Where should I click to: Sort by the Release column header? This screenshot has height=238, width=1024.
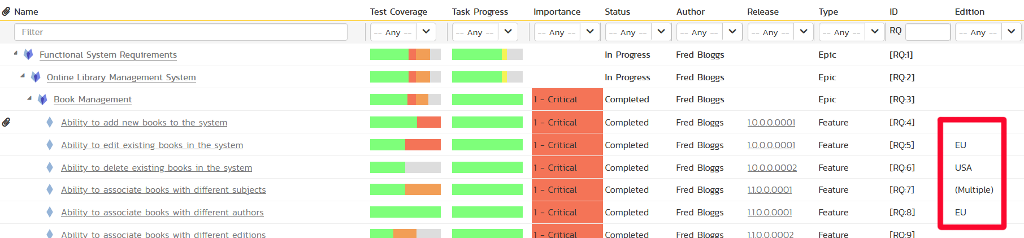762,11
